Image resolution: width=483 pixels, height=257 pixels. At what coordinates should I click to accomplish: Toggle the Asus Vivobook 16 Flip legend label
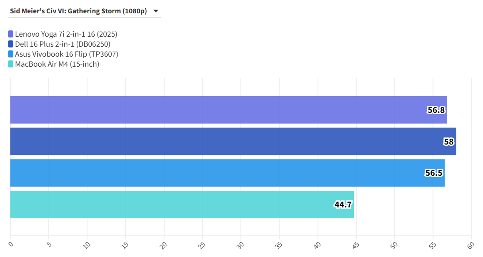click(66, 54)
